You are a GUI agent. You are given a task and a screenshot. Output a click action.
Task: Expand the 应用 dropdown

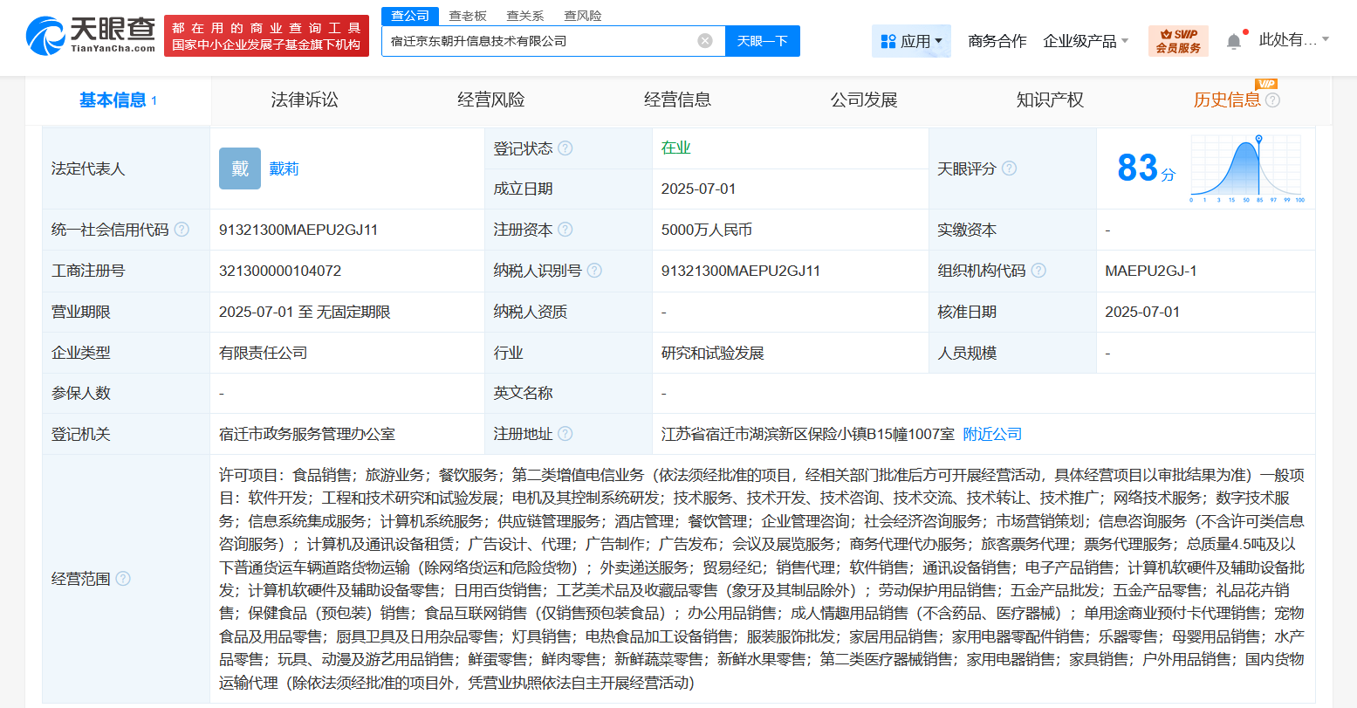(939, 41)
